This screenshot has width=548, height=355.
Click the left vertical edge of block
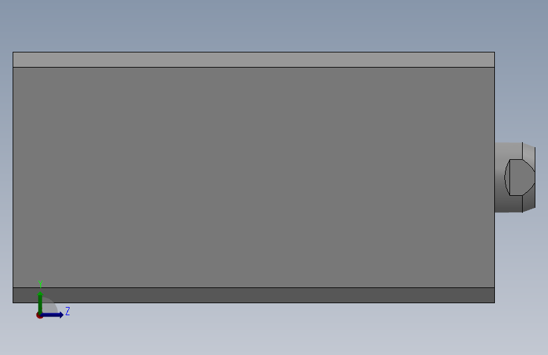point(13,177)
